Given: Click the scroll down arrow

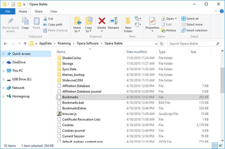Looking at the screenshot, I should coord(222,141).
